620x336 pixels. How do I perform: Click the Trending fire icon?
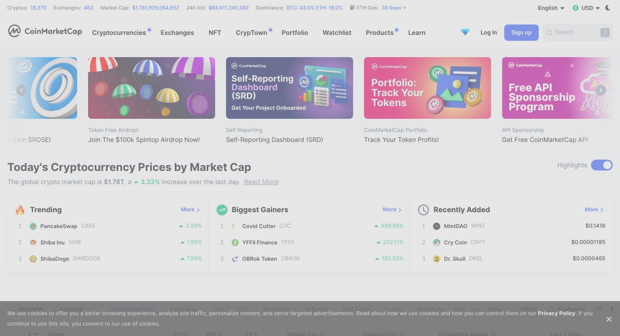20,210
